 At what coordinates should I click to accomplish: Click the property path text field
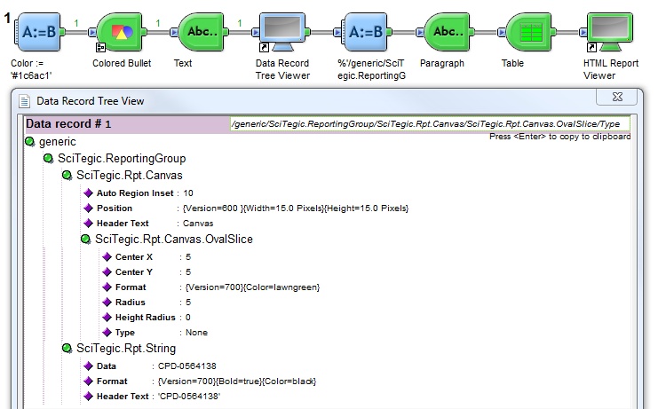pos(430,124)
